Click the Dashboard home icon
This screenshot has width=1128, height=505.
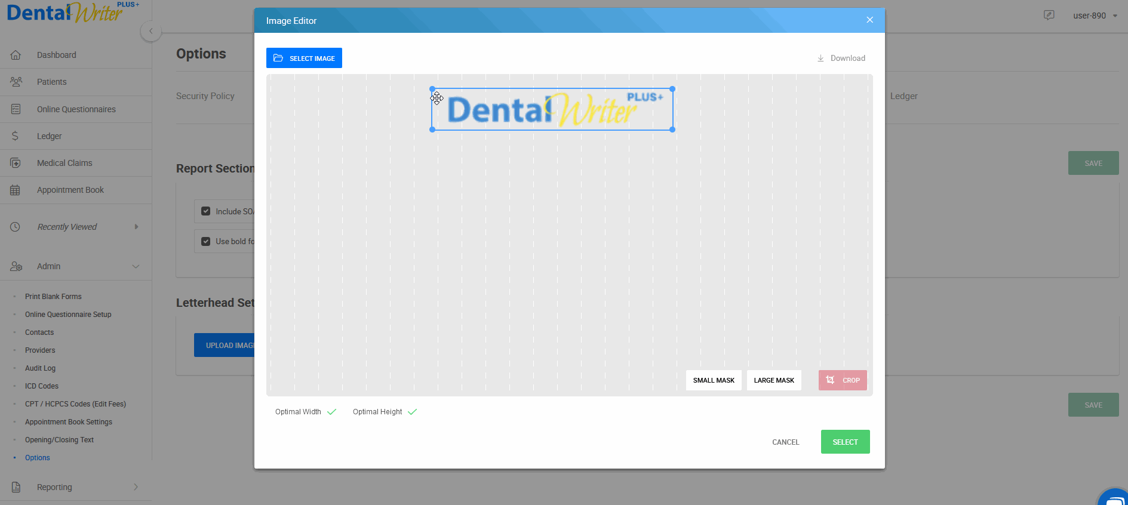tap(16, 55)
